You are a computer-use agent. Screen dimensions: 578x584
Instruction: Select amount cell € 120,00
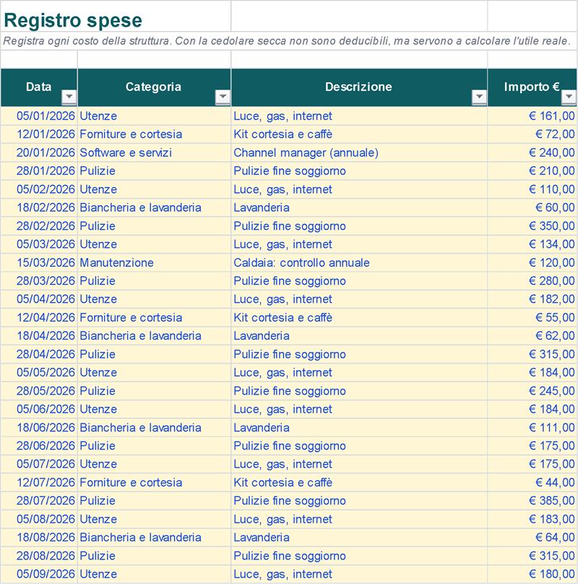point(532,262)
